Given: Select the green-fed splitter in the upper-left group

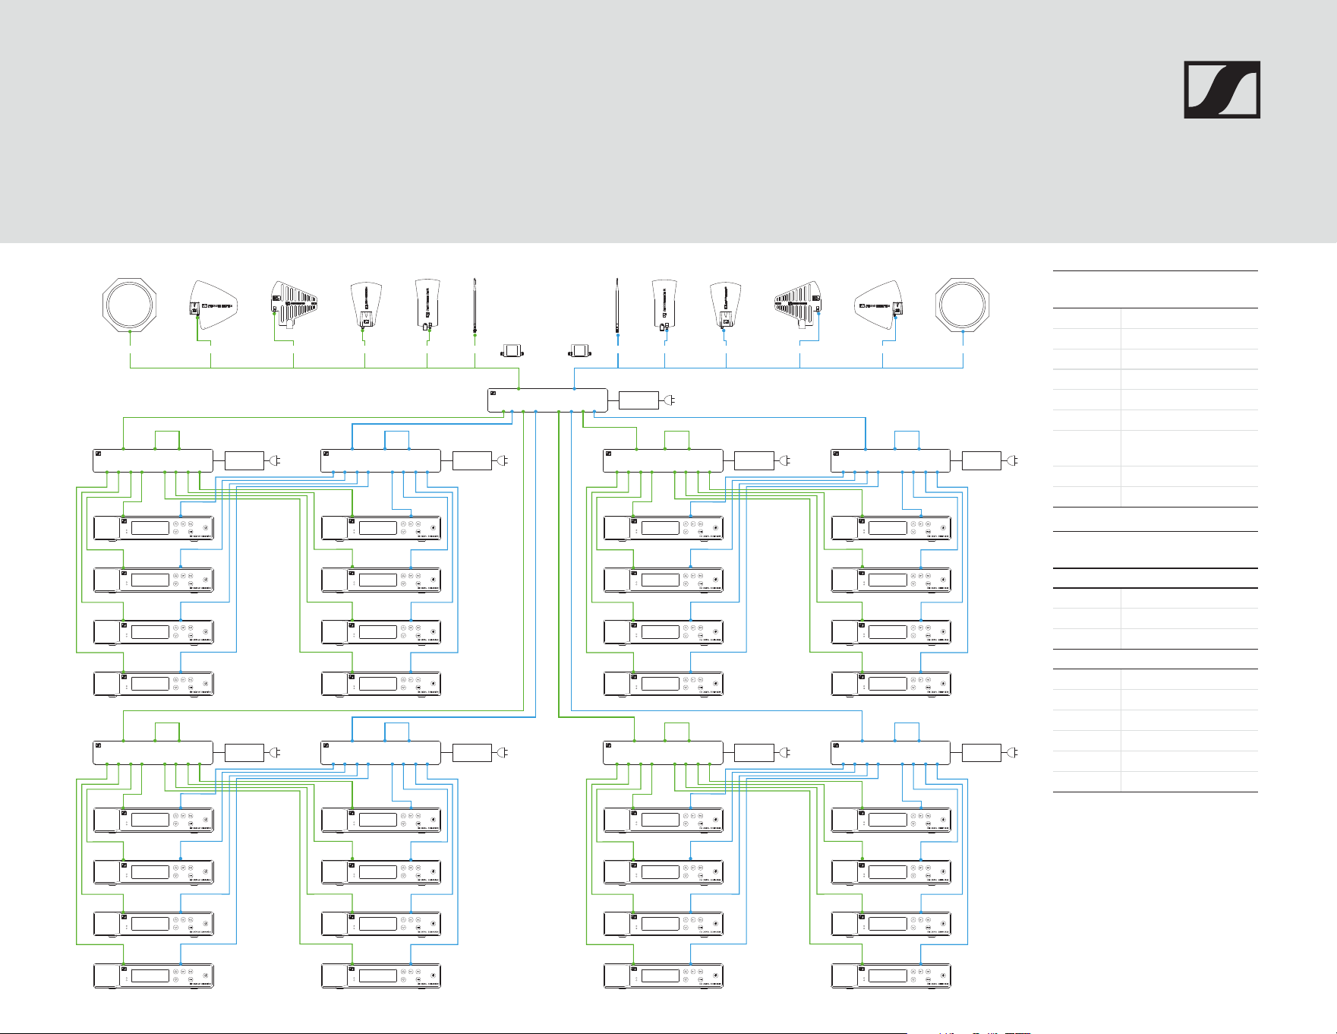Looking at the screenshot, I should [153, 460].
